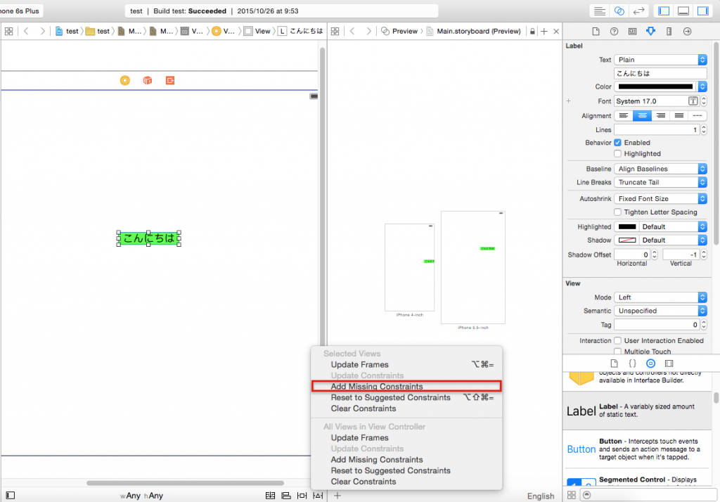Image resolution: width=720 pixels, height=502 pixels.
Task: Select Reset to Suggested Constraints for selected views
Action: point(390,398)
